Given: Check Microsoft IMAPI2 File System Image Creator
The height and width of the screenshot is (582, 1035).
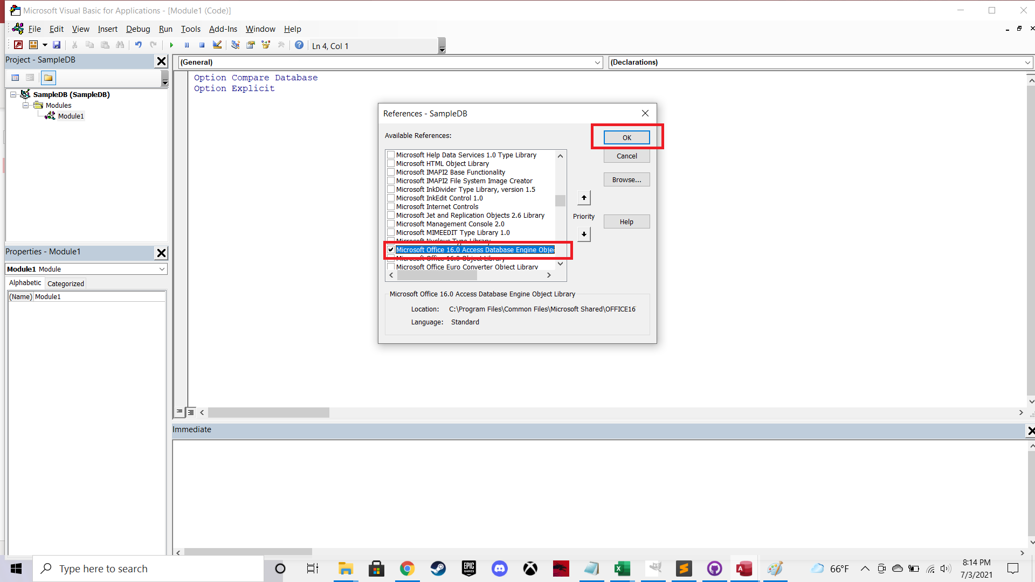Looking at the screenshot, I should click(x=391, y=181).
